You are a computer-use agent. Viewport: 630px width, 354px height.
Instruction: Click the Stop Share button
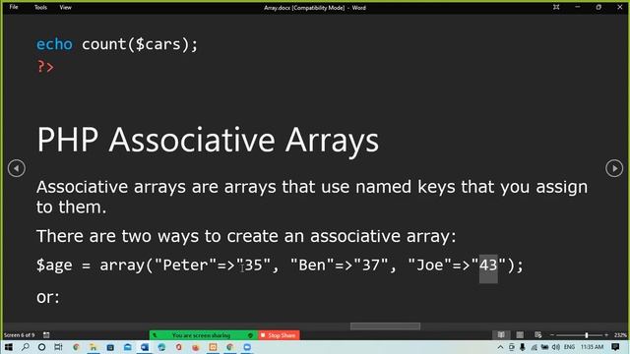click(279, 335)
